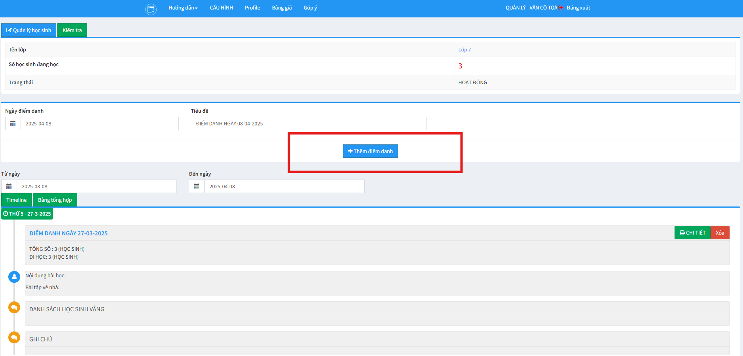
Task: Click calendar icon beside Từ ngày field
Action: click(x=9, y=186)
